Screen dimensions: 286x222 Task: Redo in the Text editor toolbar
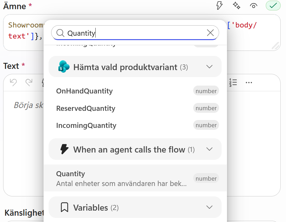coord(29,82)
